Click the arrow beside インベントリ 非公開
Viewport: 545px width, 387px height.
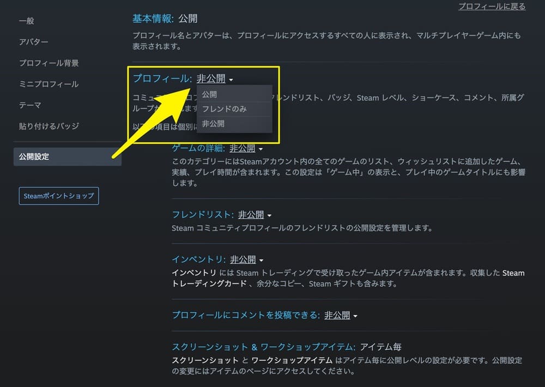[x=262, y=261]
